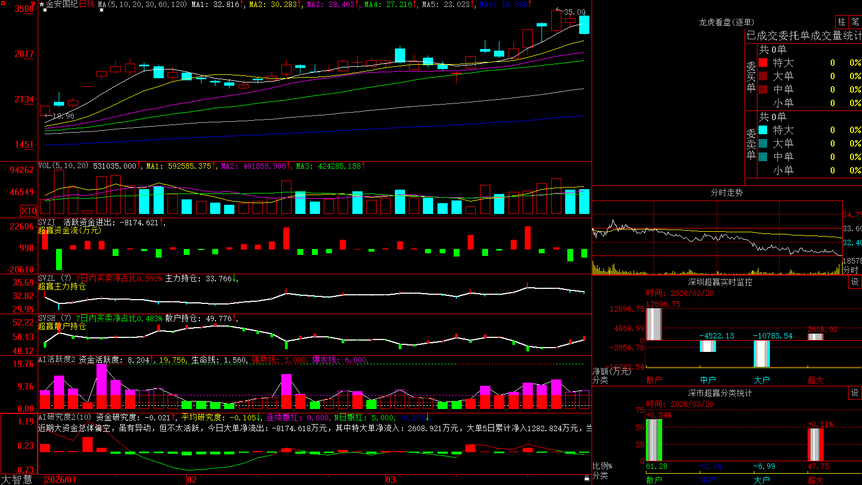Click the MA(5,10,20,30,60,120) indicator label
The width and height of the screenshot is (862, 485).
(143, 4)
